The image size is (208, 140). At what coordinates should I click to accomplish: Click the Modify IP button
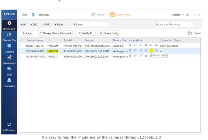click(x=85, y=33)
